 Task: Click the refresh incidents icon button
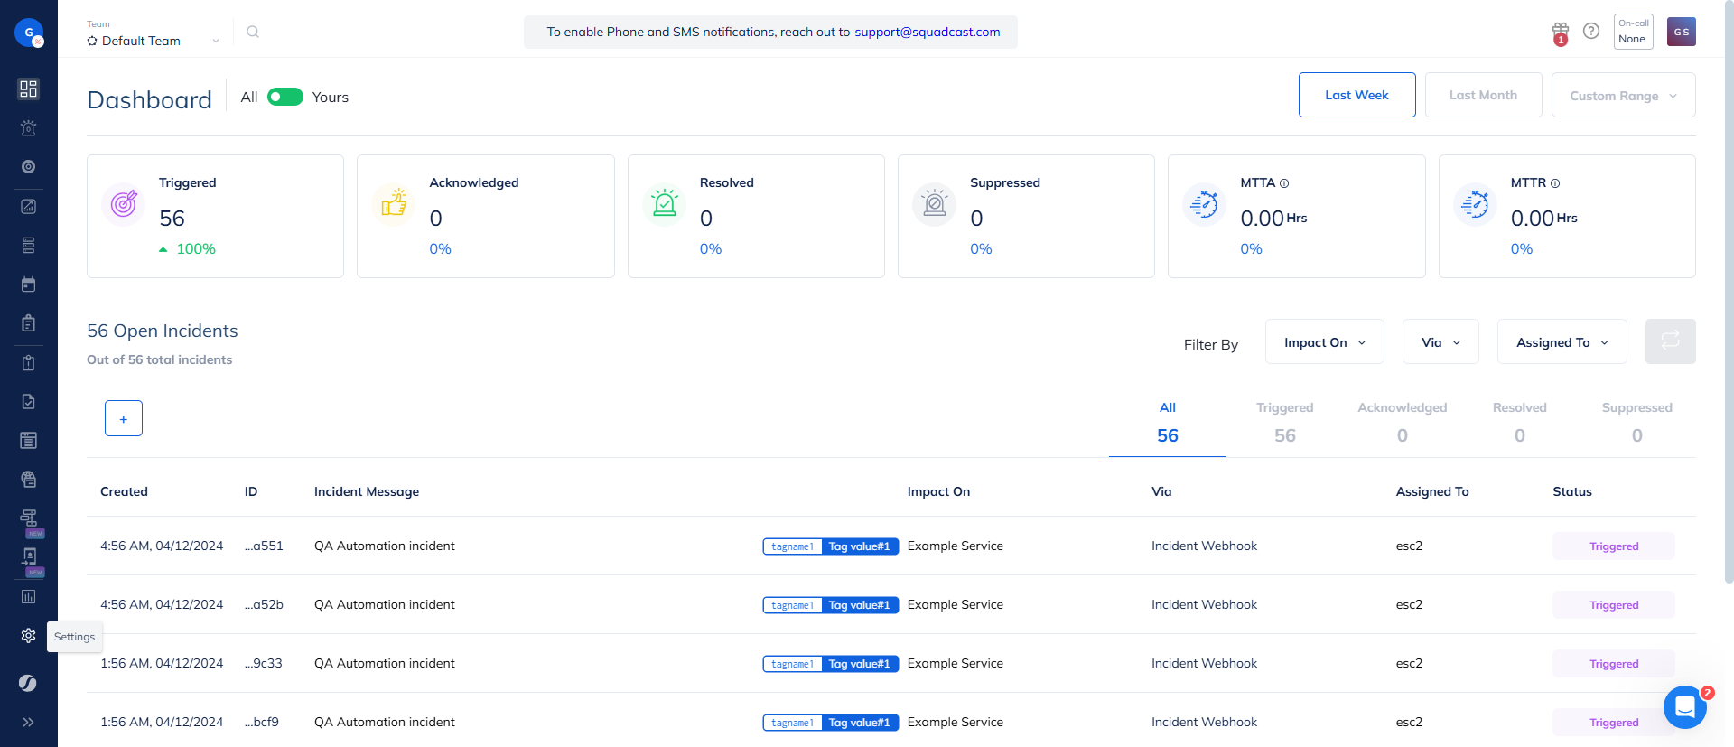(x=1670, y=341)
